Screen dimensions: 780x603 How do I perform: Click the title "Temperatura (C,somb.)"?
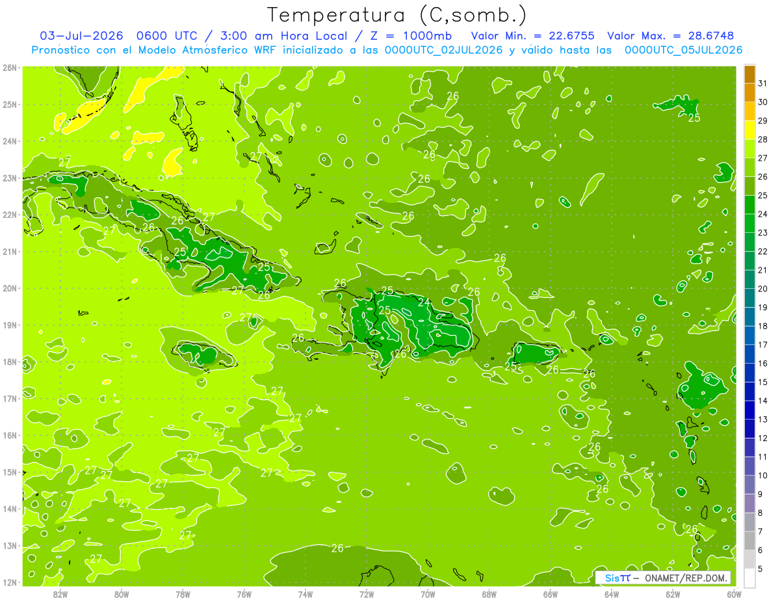397,15
